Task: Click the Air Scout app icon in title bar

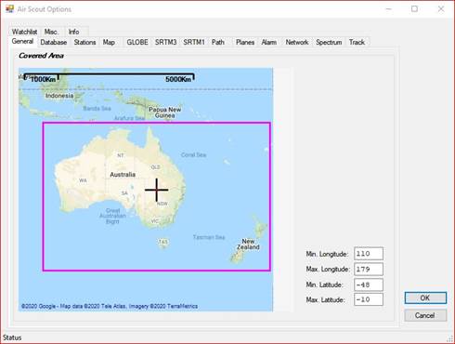Action: pos(9,9)
